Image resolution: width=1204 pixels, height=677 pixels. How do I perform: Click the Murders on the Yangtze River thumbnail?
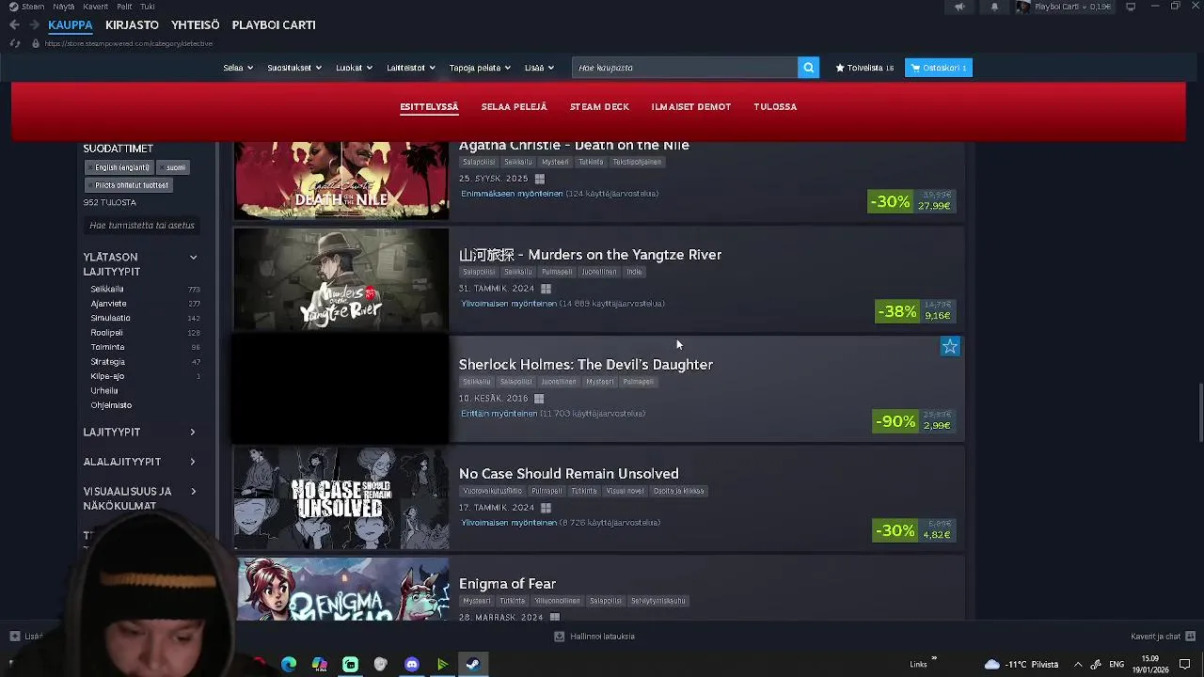[x=341, y=279]
